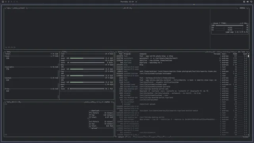
Task: Click Follow in the proc footer
Action: point(167,137)
